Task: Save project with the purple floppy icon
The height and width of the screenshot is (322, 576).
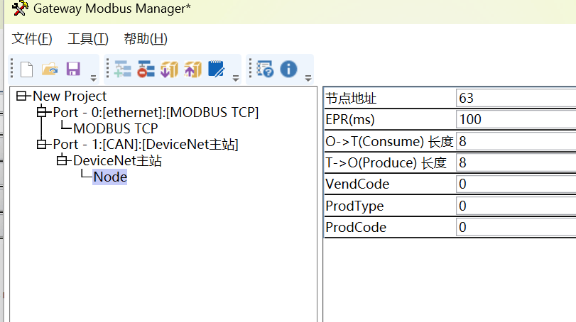Action: coord(73,69)
